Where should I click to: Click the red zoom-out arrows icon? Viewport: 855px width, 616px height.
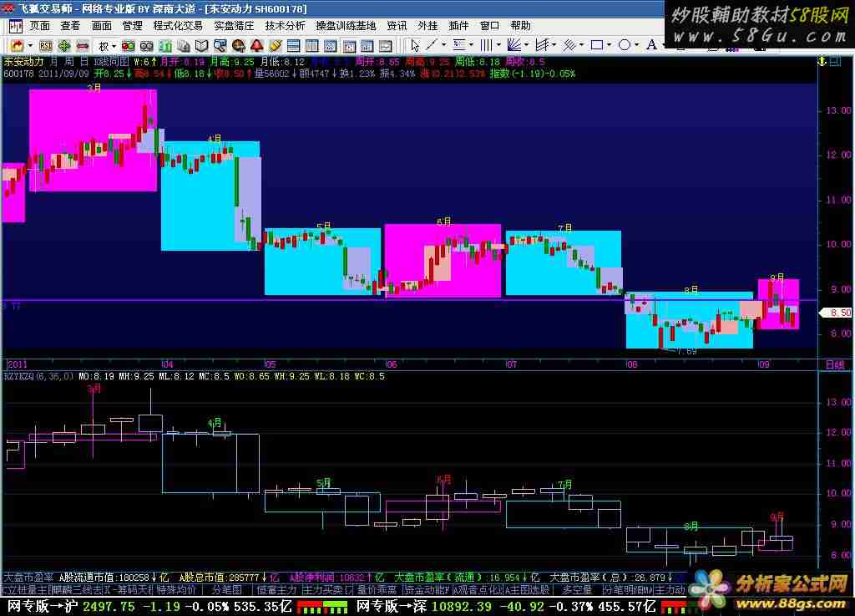click(x=83, y=46)
